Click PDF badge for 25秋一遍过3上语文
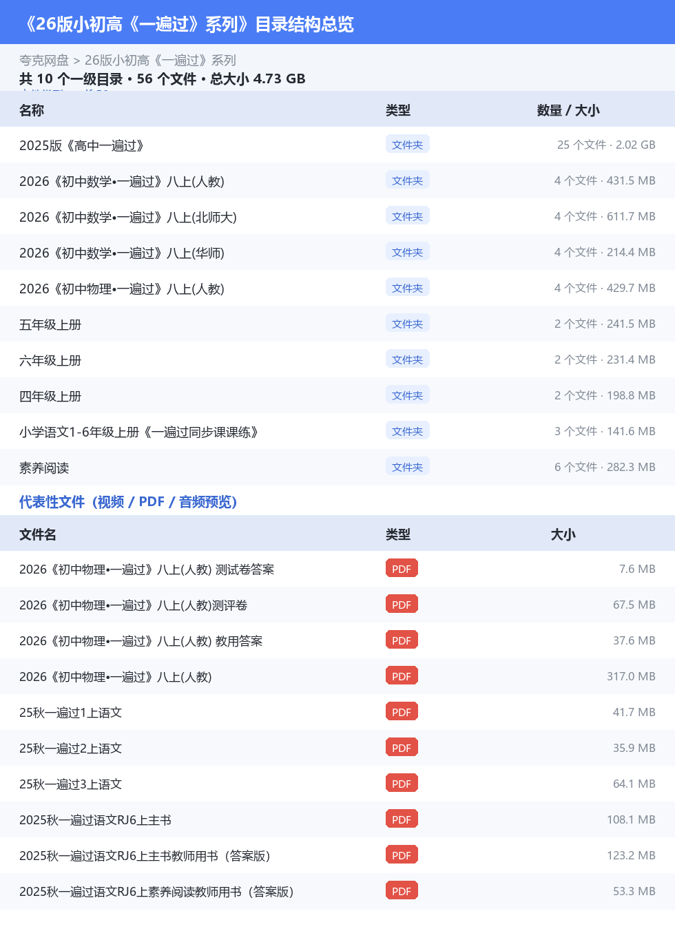Image resolution: width=675 pixels, height=931 pixels. point(402,783)
